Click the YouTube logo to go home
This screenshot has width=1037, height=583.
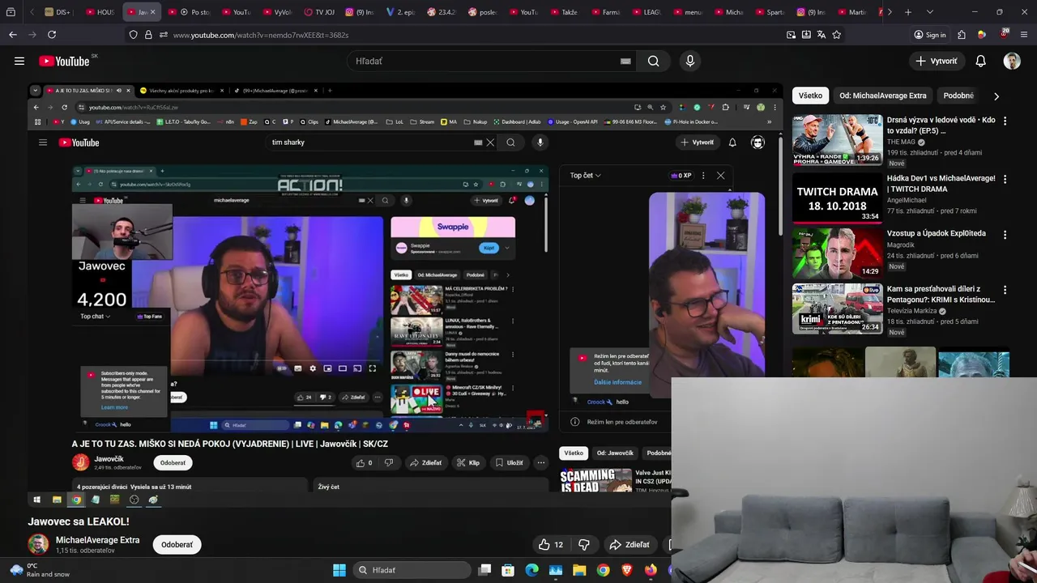pos(65,61)
